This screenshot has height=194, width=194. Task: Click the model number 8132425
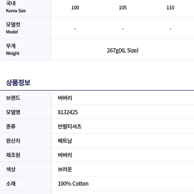click(x=68, y=112)
